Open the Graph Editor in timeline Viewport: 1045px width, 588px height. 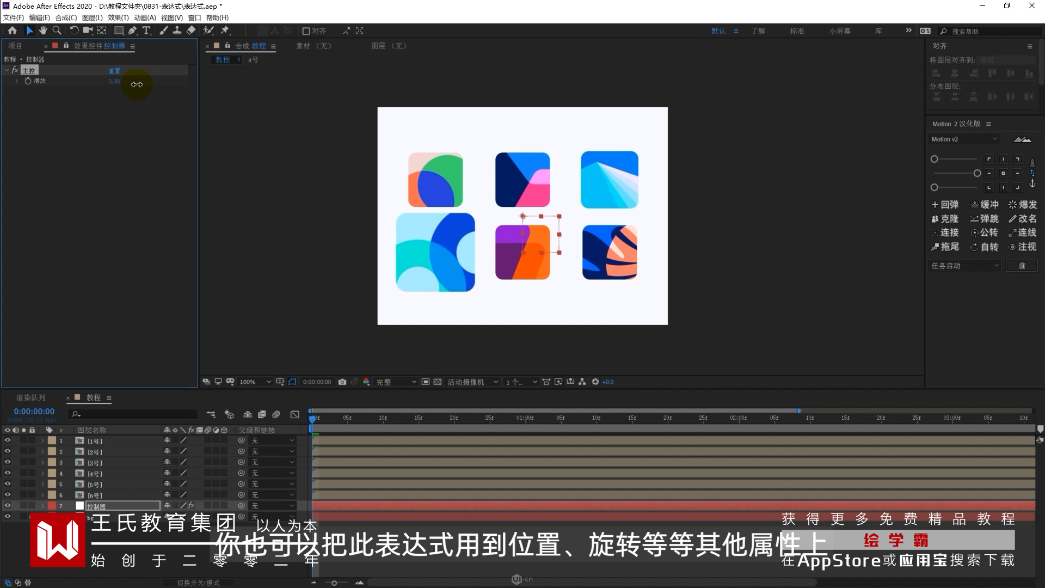(294, 414)
